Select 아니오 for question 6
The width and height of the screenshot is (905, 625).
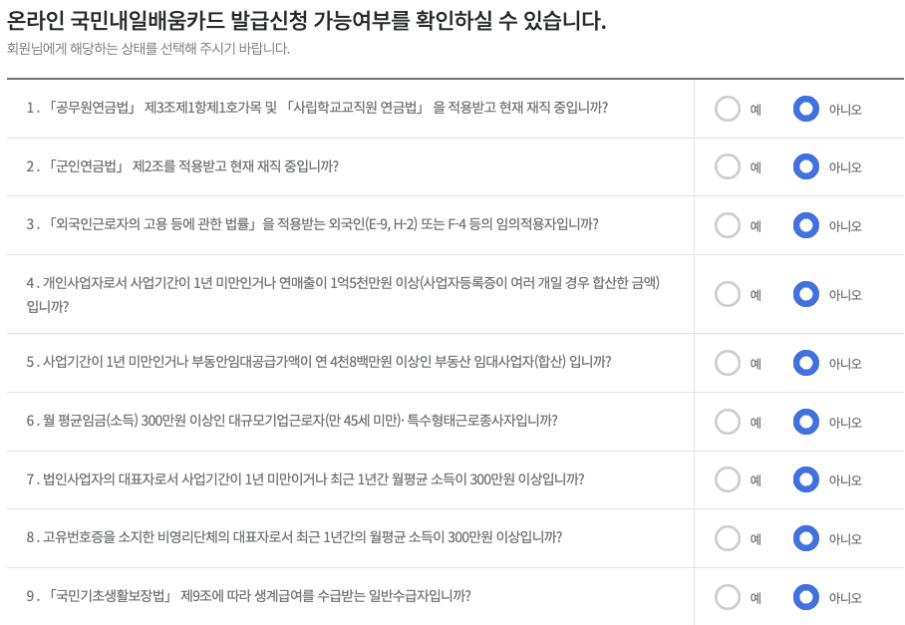coord(806,421)
